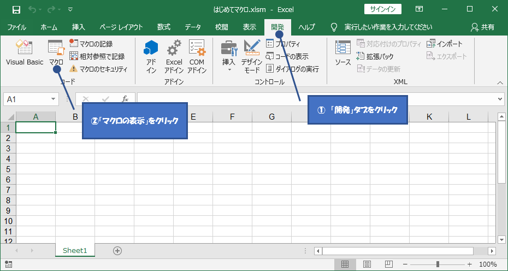Switch to Page Break Preview icon
508x271 pixels.
(x=389, y=264)
